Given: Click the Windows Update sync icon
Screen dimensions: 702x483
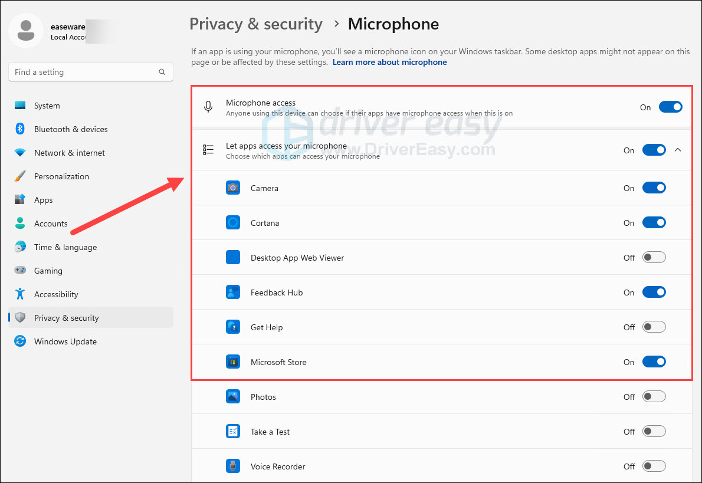Looking at the screenshot, I should click(20, 341).
